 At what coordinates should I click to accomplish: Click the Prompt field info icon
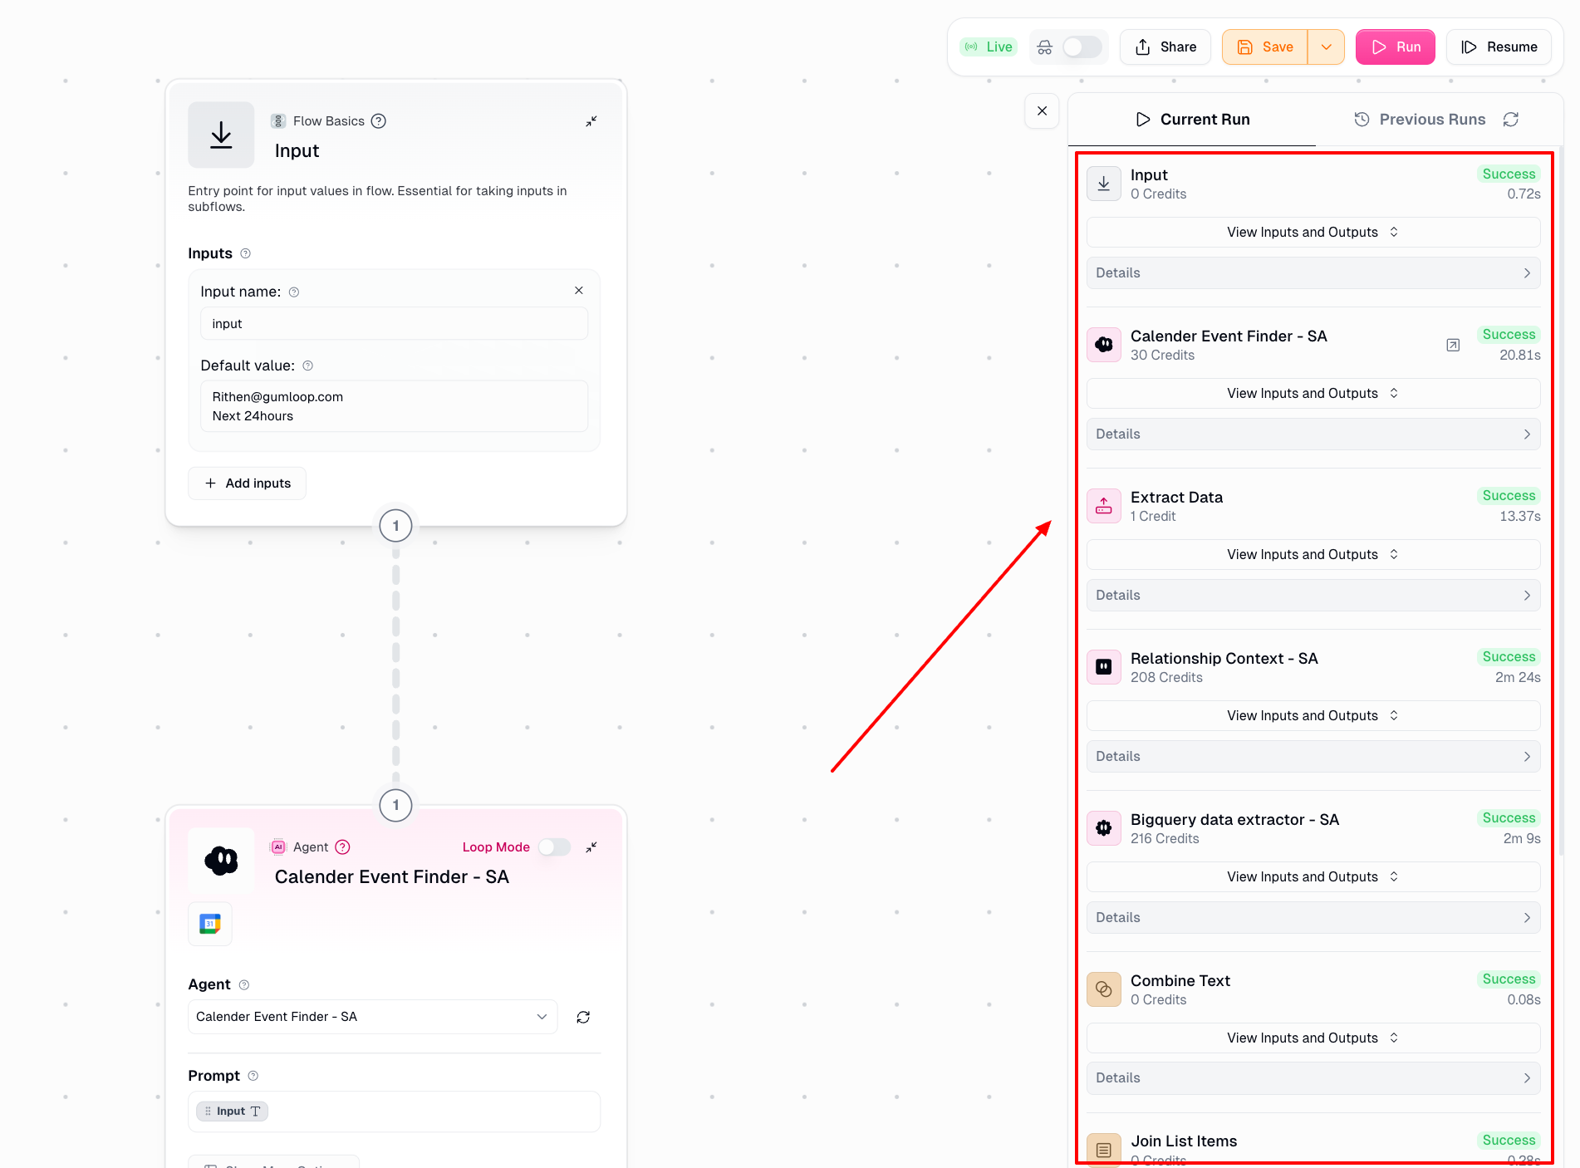pos(253,1076)
